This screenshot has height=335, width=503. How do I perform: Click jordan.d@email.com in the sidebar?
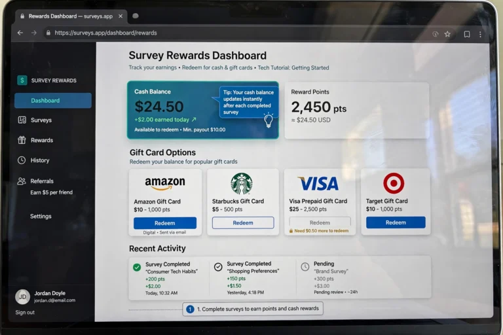click(54, 300)
